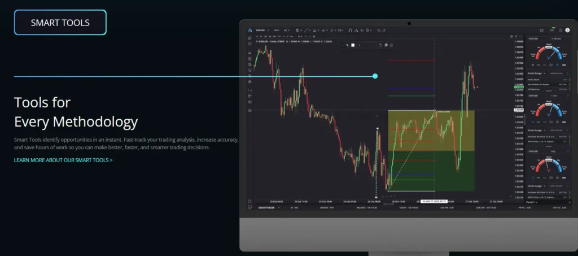578x256 pixels.
Task: Click the clock icon in left sidebar
Action: [250, 70]
